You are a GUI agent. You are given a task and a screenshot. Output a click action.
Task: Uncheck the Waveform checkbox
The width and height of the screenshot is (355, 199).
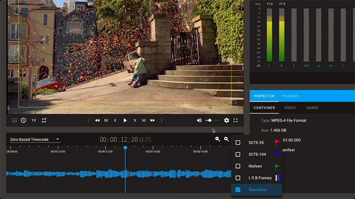click(238, 190)
